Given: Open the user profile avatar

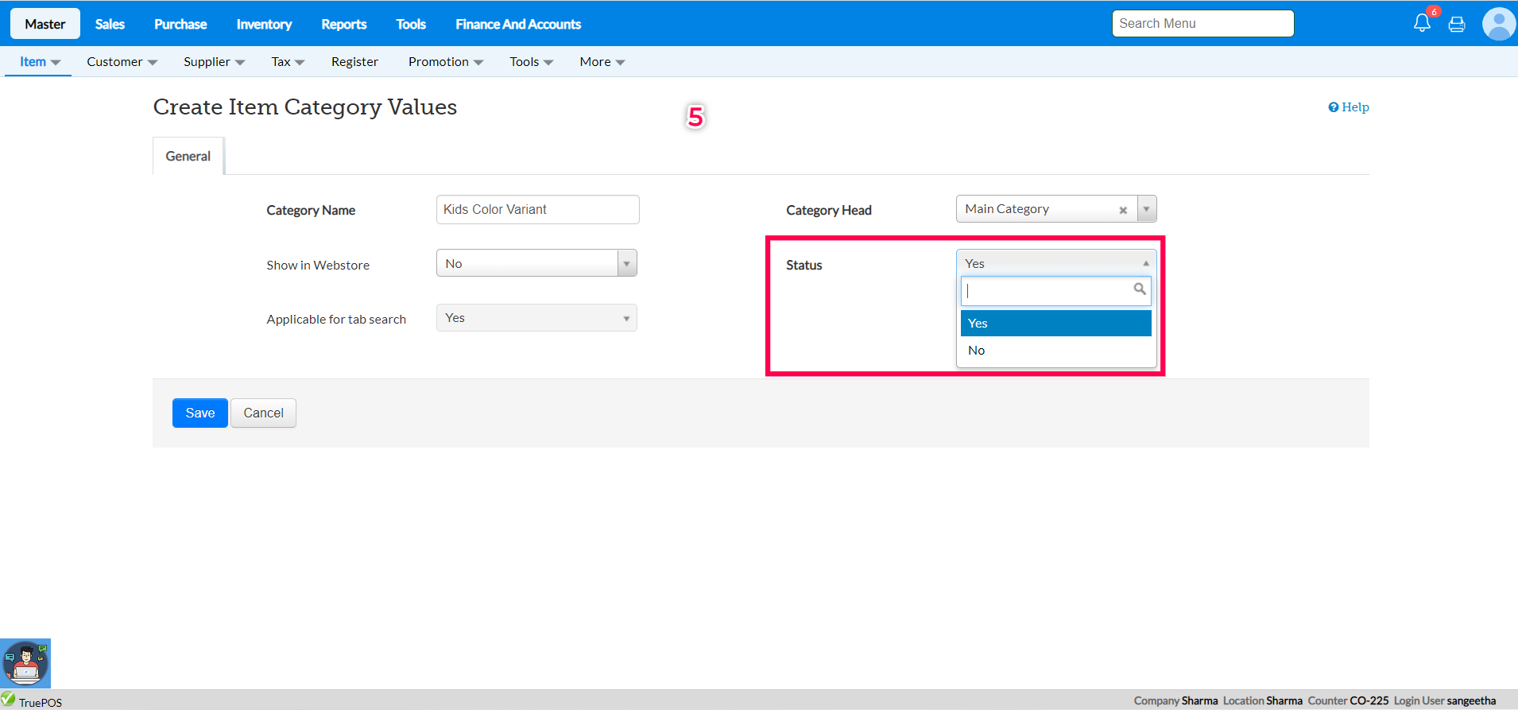Looking at the screenshot, I should tap(1498, 24).
